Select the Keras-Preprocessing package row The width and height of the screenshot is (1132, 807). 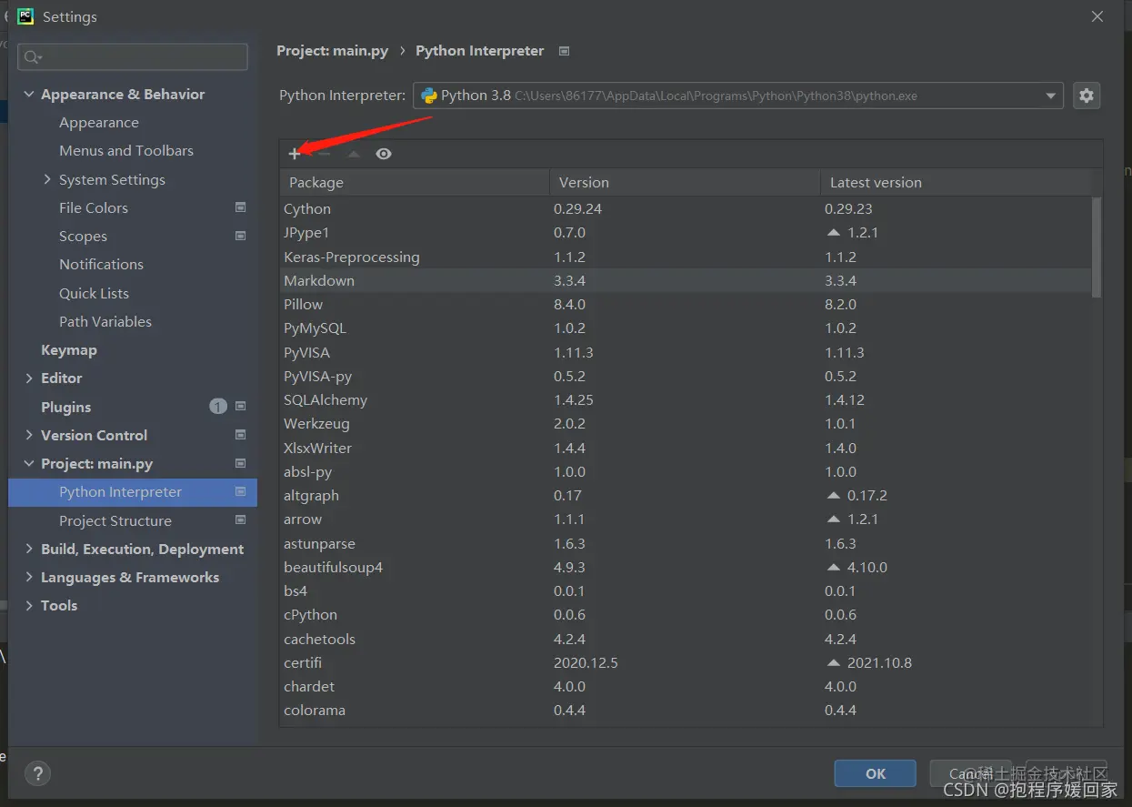(686, 257)
